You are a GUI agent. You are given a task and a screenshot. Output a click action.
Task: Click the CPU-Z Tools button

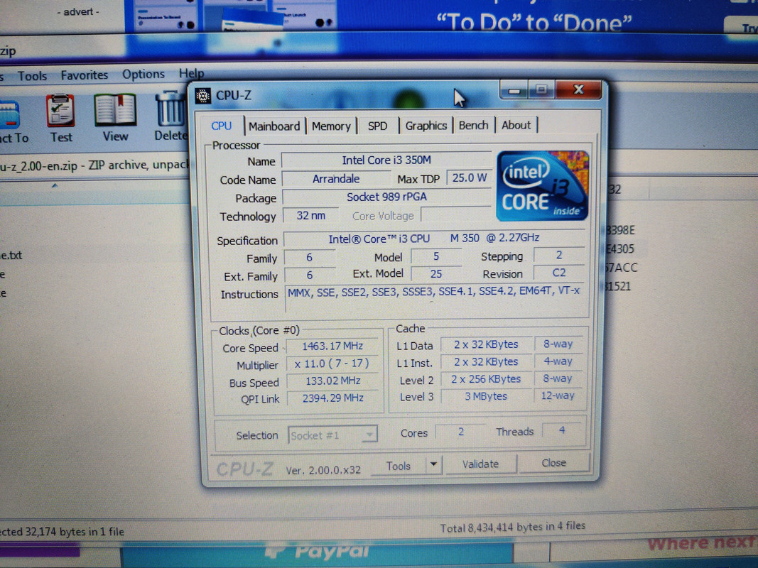[x=399, y=466]
